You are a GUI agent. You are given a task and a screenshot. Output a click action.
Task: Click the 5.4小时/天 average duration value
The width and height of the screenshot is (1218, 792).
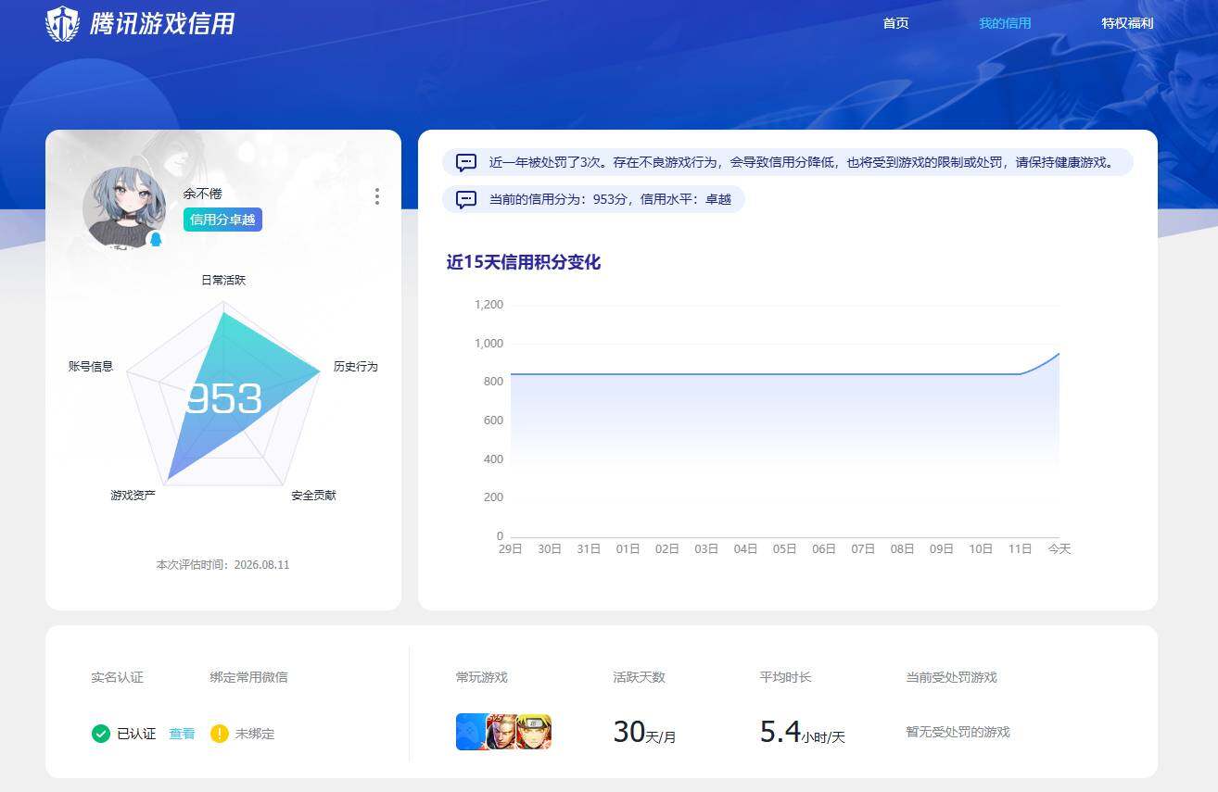(803, 732)
